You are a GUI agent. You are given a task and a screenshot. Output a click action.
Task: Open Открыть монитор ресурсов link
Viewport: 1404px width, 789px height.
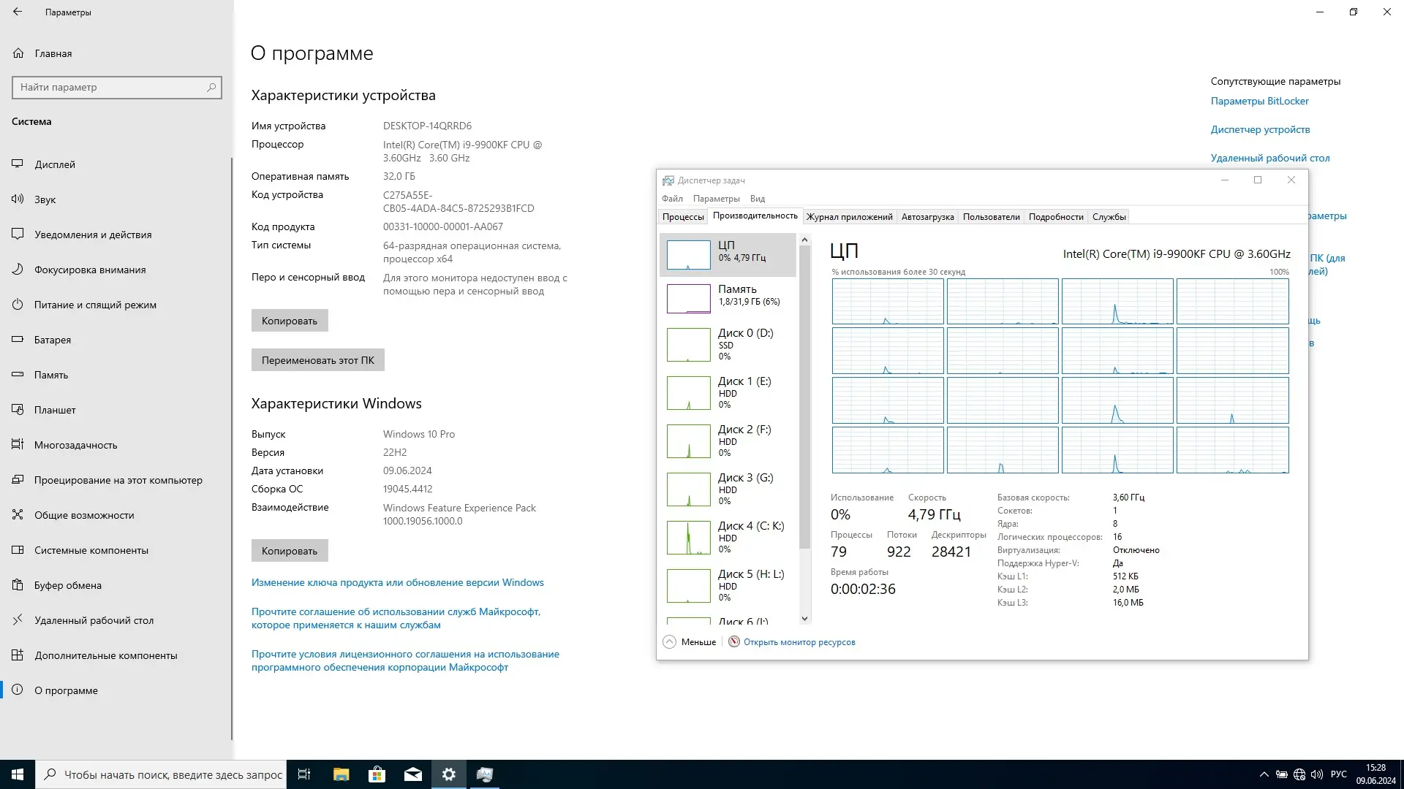tap(800, 641)
